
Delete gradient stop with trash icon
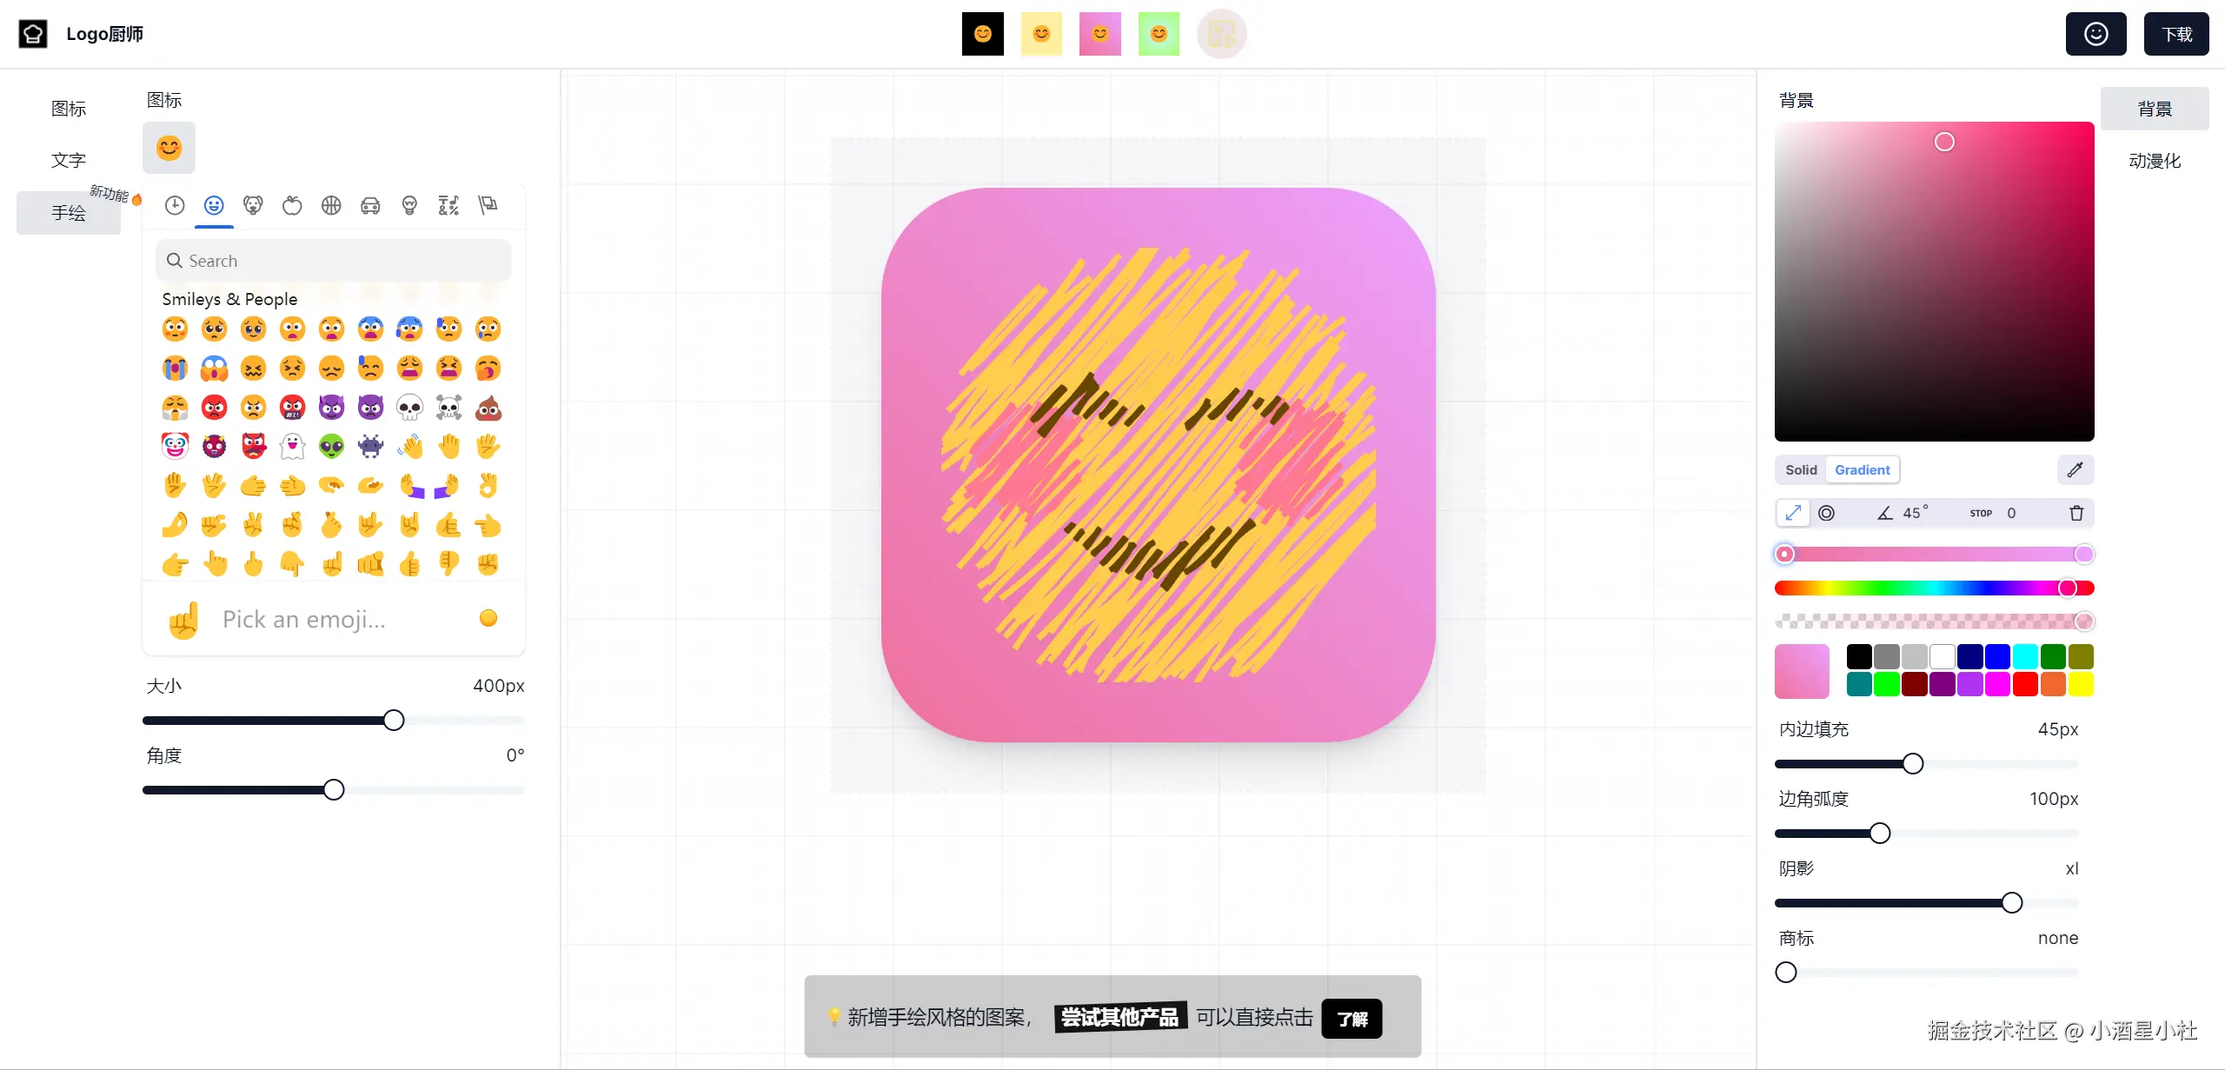[2076, 513]
